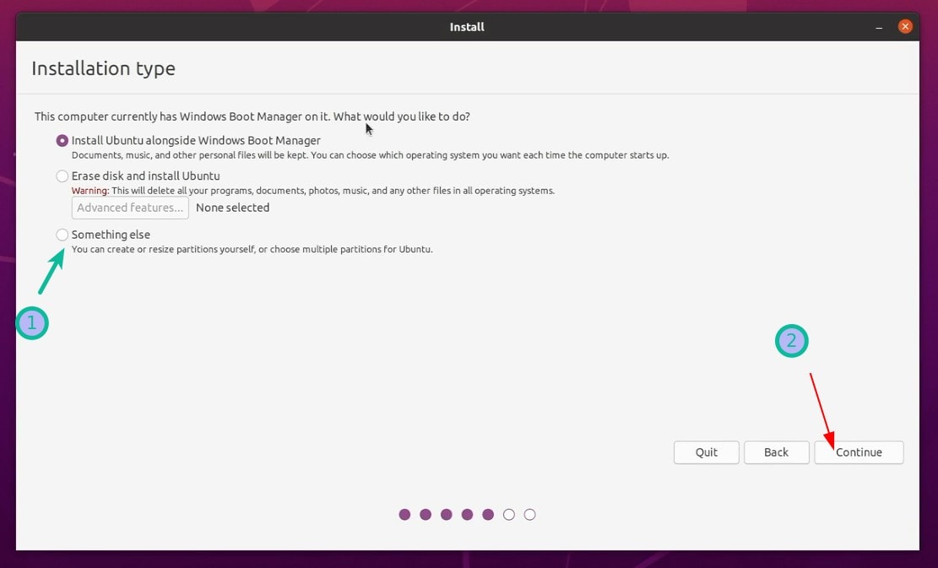
Task: Click the second filled progress dot
Action: click(x=426, y=514)
